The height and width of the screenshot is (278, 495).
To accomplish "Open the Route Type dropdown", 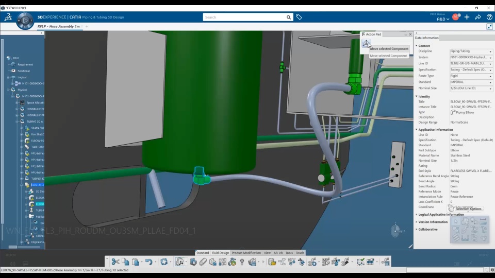I will pyautogui.click(x=471, y=76).
